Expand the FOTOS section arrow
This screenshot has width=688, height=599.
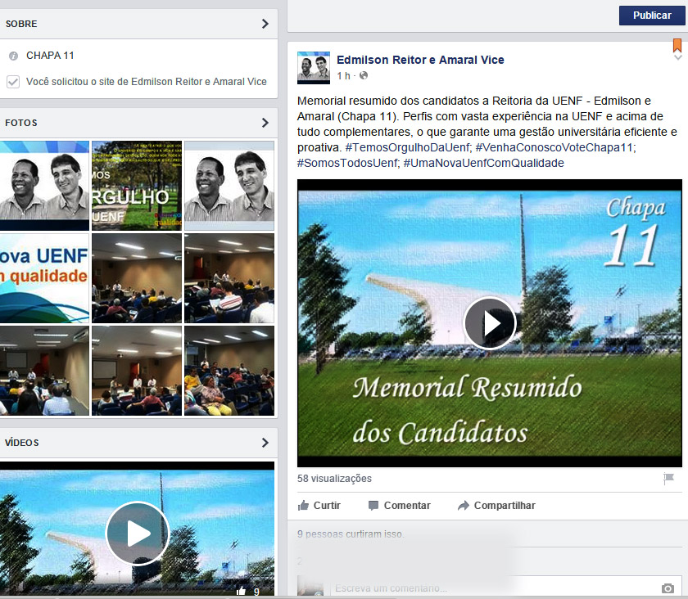click(x=265, y=123)
